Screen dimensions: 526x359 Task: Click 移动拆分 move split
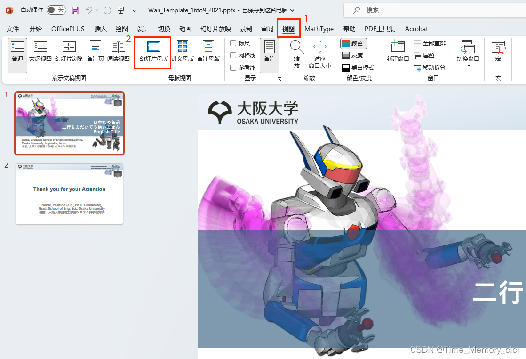tap(430, 67)
